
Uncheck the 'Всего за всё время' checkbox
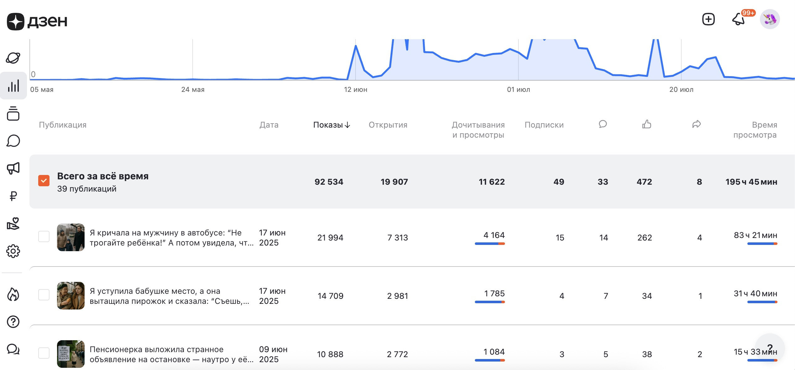[x=44, y=181]
